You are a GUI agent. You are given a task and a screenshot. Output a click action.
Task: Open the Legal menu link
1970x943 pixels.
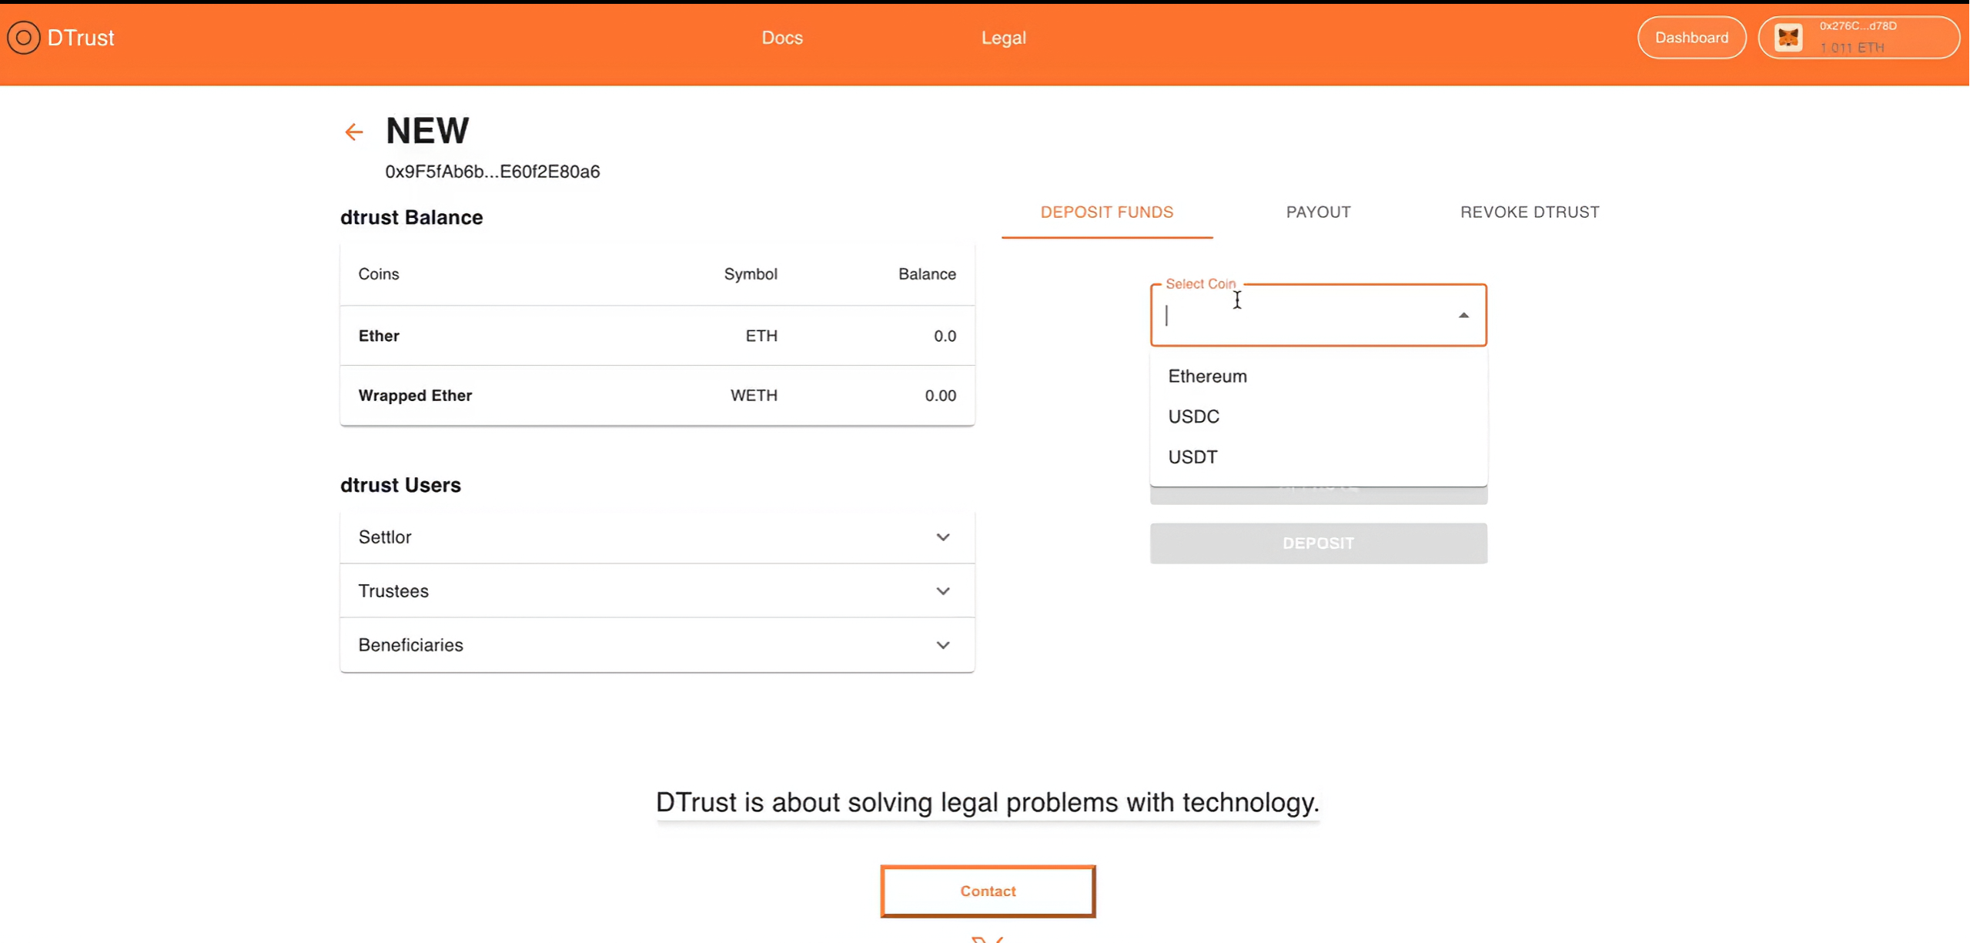click(1002, 38)
